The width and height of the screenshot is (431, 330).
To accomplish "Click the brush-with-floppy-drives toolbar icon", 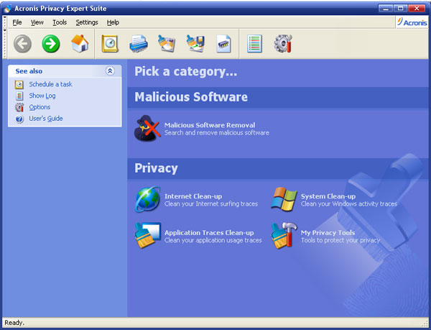I will [x=195, y=44].
